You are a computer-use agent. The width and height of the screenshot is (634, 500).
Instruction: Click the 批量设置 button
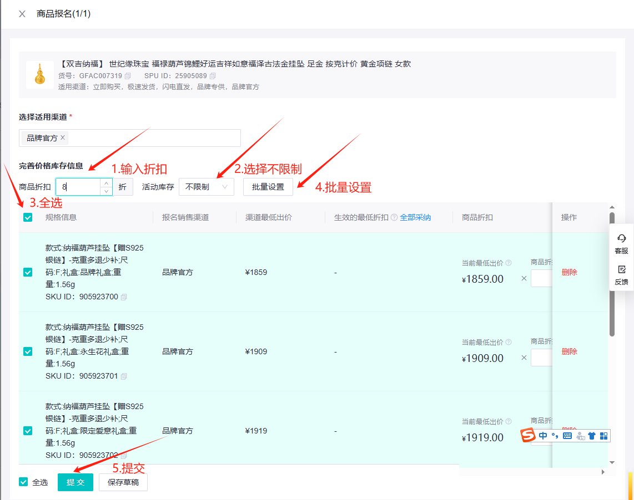click(268, 187)
